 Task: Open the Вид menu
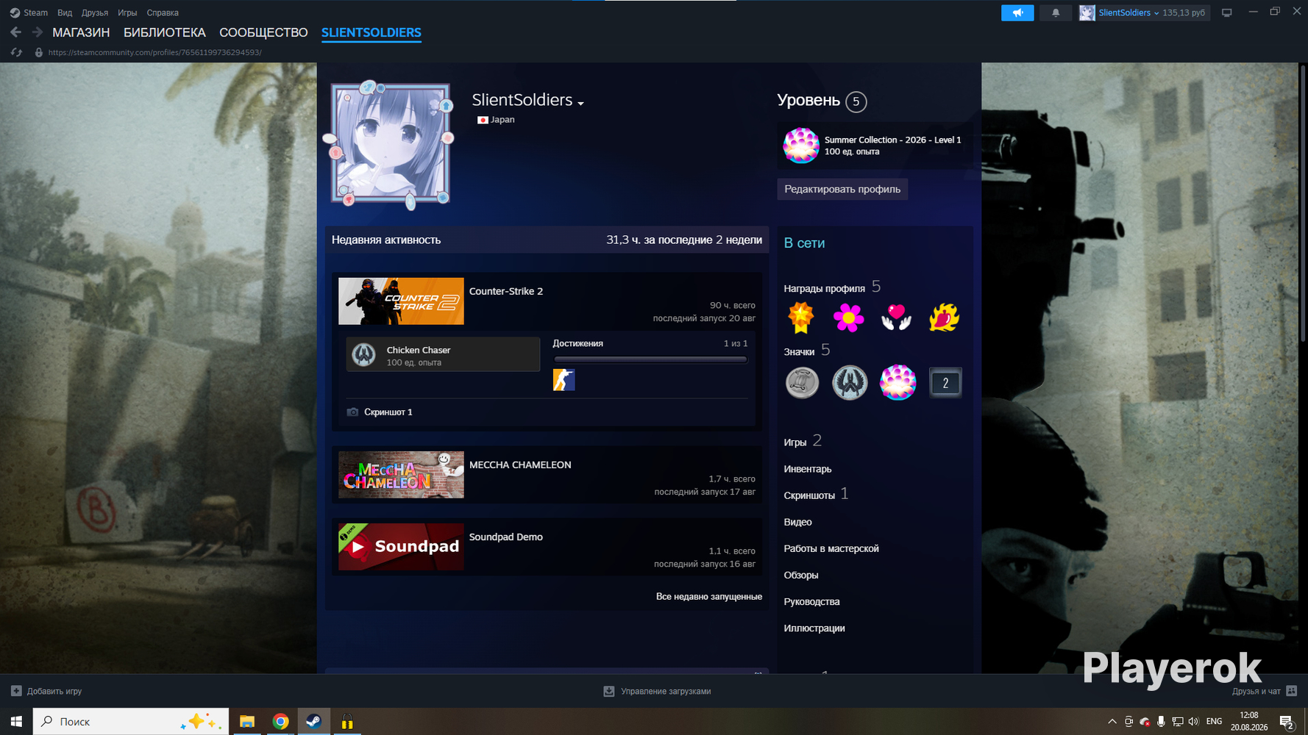point(65,12)
